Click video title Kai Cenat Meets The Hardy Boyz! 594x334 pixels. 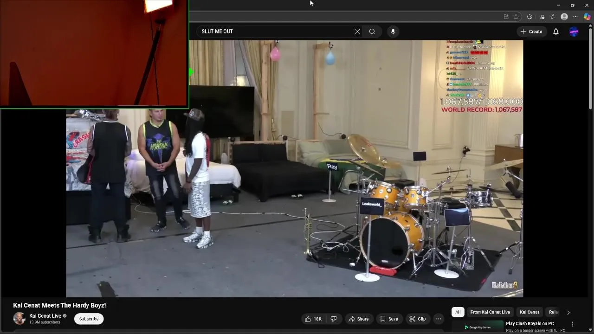[59, 305]
